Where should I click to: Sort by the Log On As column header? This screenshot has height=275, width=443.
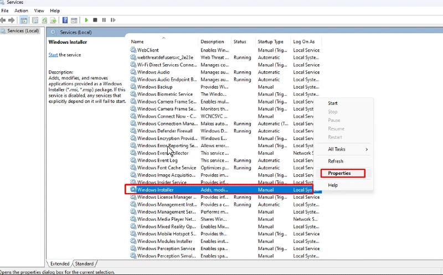[306, 41]
